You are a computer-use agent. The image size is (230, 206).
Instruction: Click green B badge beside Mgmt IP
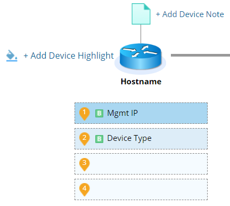click(99, 113)
